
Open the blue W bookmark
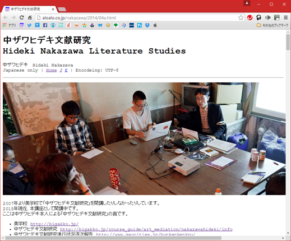click(100, 25)
